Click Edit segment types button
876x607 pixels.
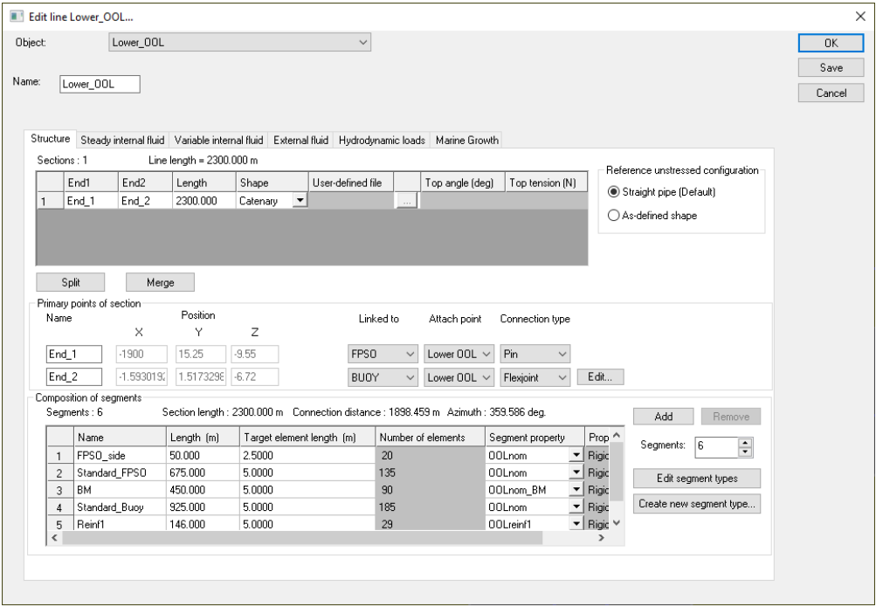click(x=696, y=479)
